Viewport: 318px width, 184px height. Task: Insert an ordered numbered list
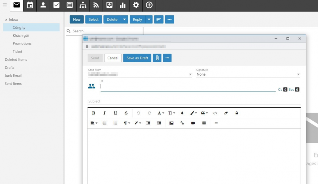pos(104,123)
